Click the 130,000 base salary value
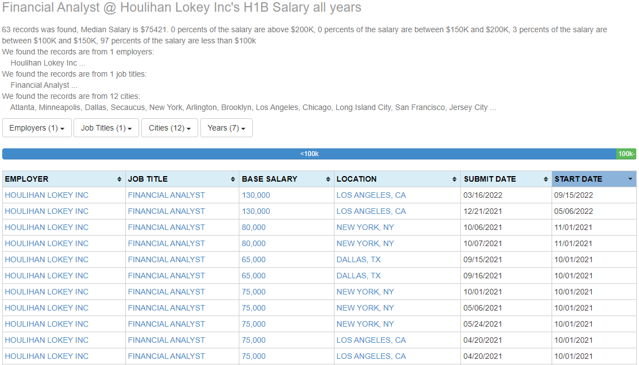The height and width of the screenshot is (365, 639). click(255, 195)
